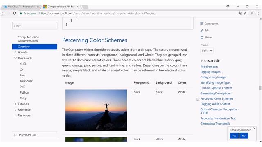This screenshot has width=262, height=147.
Task: Open the PHP quickstart
Action: point(23,87)
